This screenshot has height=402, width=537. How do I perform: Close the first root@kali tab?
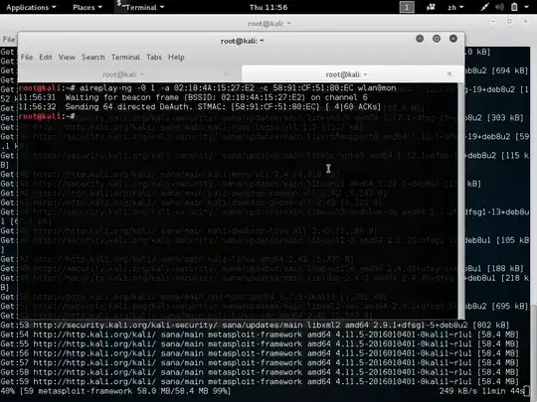click(226, 73)
